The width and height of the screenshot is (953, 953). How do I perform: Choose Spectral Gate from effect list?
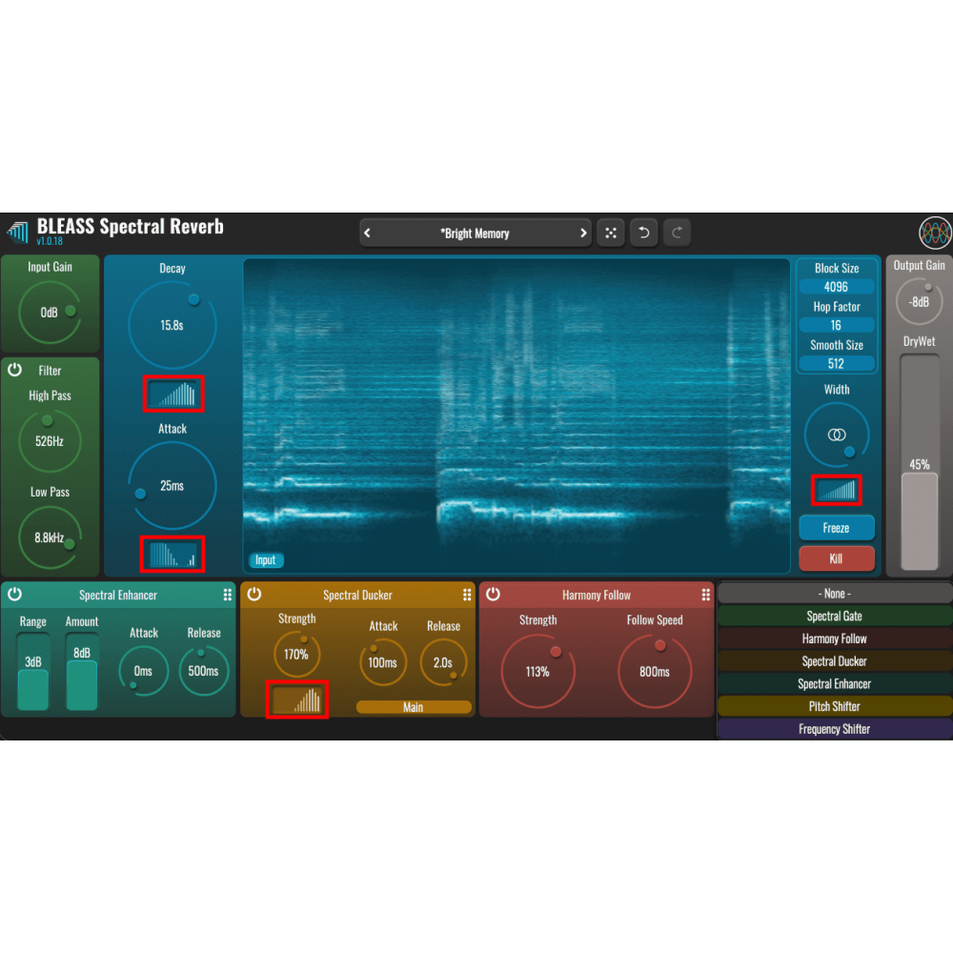(x=835, y=616)
